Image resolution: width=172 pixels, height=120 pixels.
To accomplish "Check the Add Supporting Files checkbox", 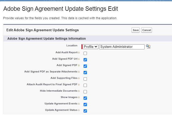I will pyautogui.click(x=85, y=79).
